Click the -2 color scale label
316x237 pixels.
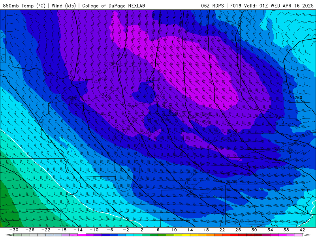coord(126,230)
